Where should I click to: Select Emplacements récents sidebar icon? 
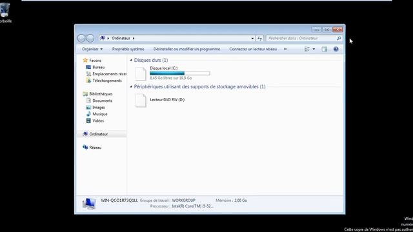pos(88,74)
